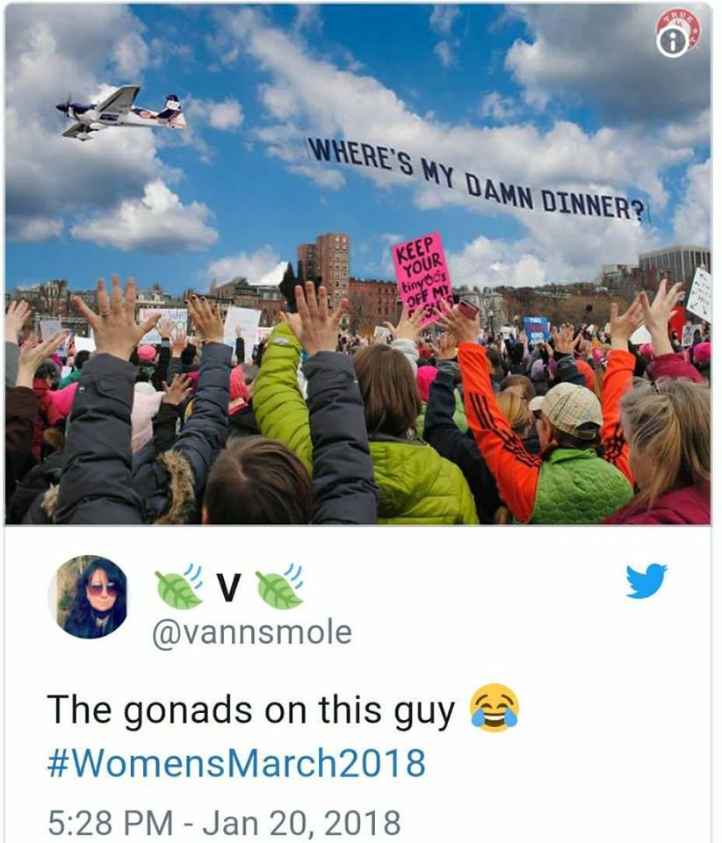The image size is (722, 843).
Task: Click the tweet text 'The gonads on this guy'
Action: (x=251, y=710)
